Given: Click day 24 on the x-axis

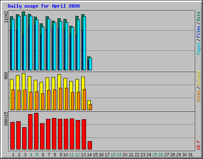Looking at the screenshot, I should (x=149, y=155).
